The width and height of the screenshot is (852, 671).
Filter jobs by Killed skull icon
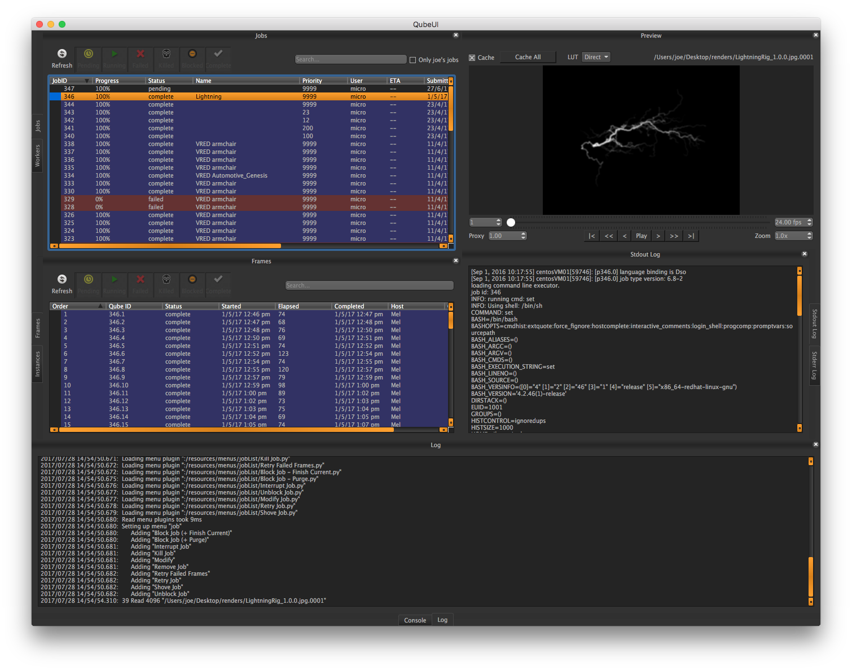tap(166, 54)
